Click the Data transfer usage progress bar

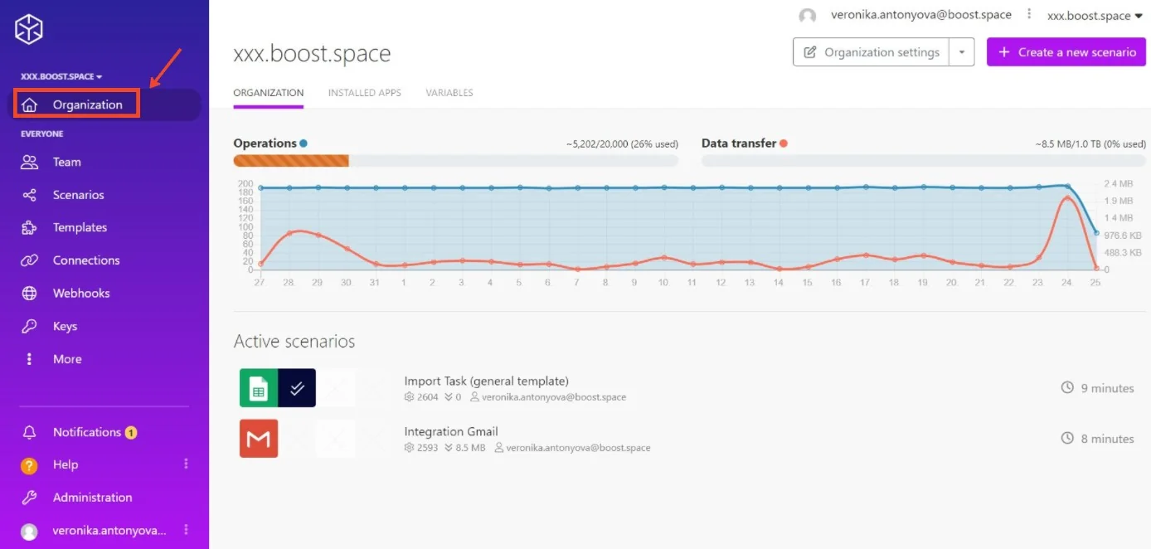point(924,161)
